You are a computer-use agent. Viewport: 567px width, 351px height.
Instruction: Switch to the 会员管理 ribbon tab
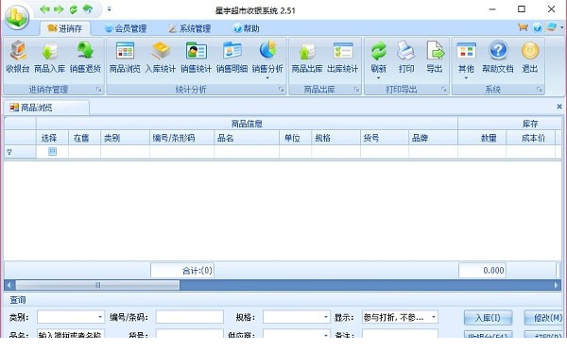click(x=126, y=28)
